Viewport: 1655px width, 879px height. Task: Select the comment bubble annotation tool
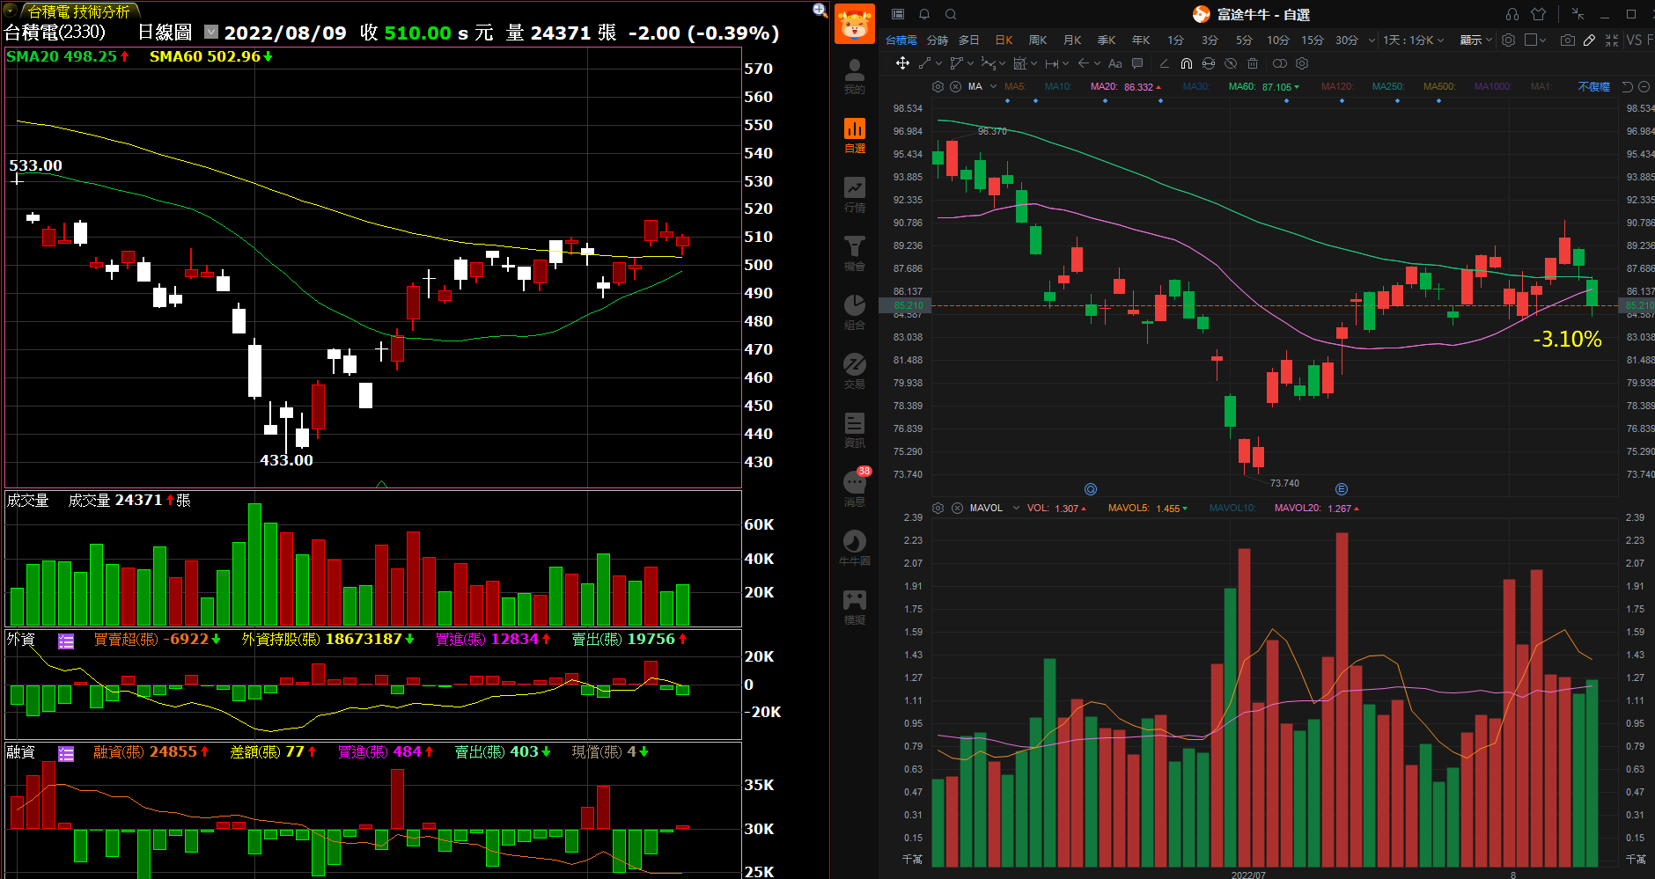(x=1137, y=63)
